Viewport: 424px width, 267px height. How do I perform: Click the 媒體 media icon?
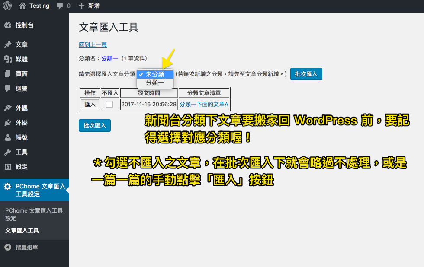pos(8,59)
